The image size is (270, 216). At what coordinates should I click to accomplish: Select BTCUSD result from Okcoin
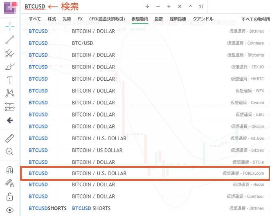[146, 126]
